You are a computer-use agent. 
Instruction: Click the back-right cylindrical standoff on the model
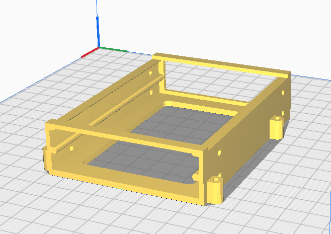277,127
